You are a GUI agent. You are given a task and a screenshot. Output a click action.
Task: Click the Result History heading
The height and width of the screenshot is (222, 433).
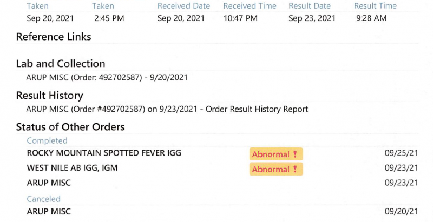click(50, 96)
